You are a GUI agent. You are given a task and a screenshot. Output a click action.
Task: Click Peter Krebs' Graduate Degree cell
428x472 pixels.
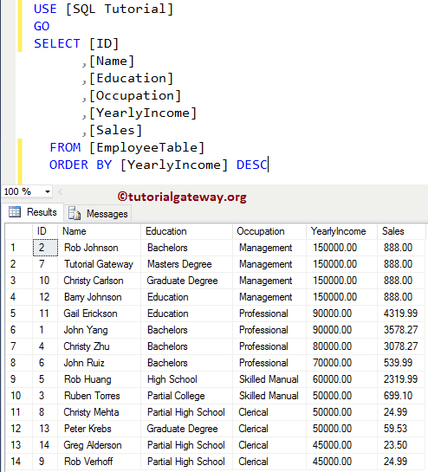pyautogui.click(x=187, y=429)
